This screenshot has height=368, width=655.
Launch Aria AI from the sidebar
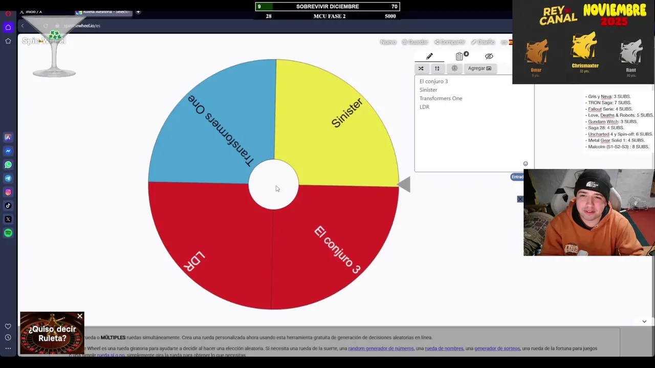tap(8, 137)
